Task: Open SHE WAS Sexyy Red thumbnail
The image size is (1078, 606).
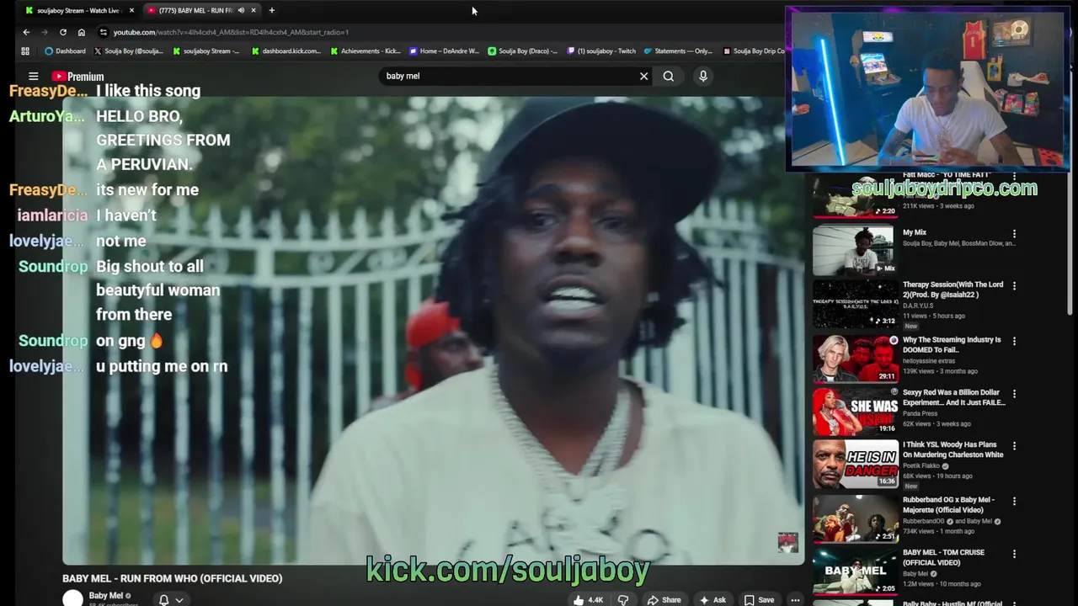Action: pyautogui.click(x=856, y=411)
